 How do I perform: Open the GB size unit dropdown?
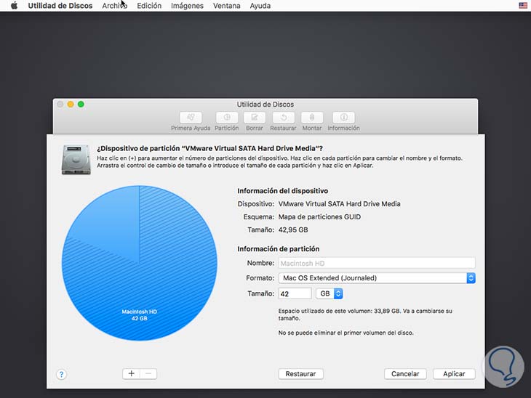click(330, 293)
